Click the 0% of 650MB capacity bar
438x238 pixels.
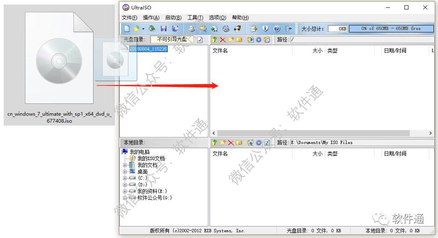click(x=391, y=28)
